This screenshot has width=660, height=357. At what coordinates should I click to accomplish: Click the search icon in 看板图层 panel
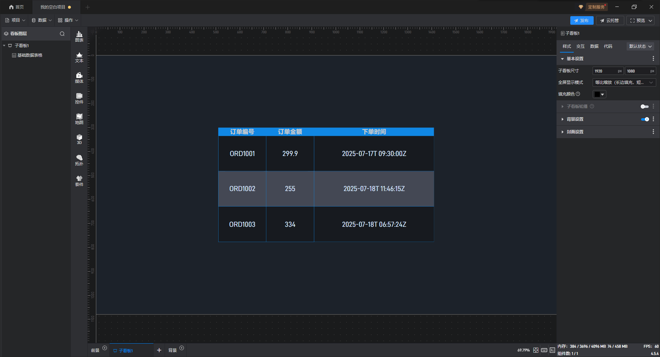click(x=62, y=34)
